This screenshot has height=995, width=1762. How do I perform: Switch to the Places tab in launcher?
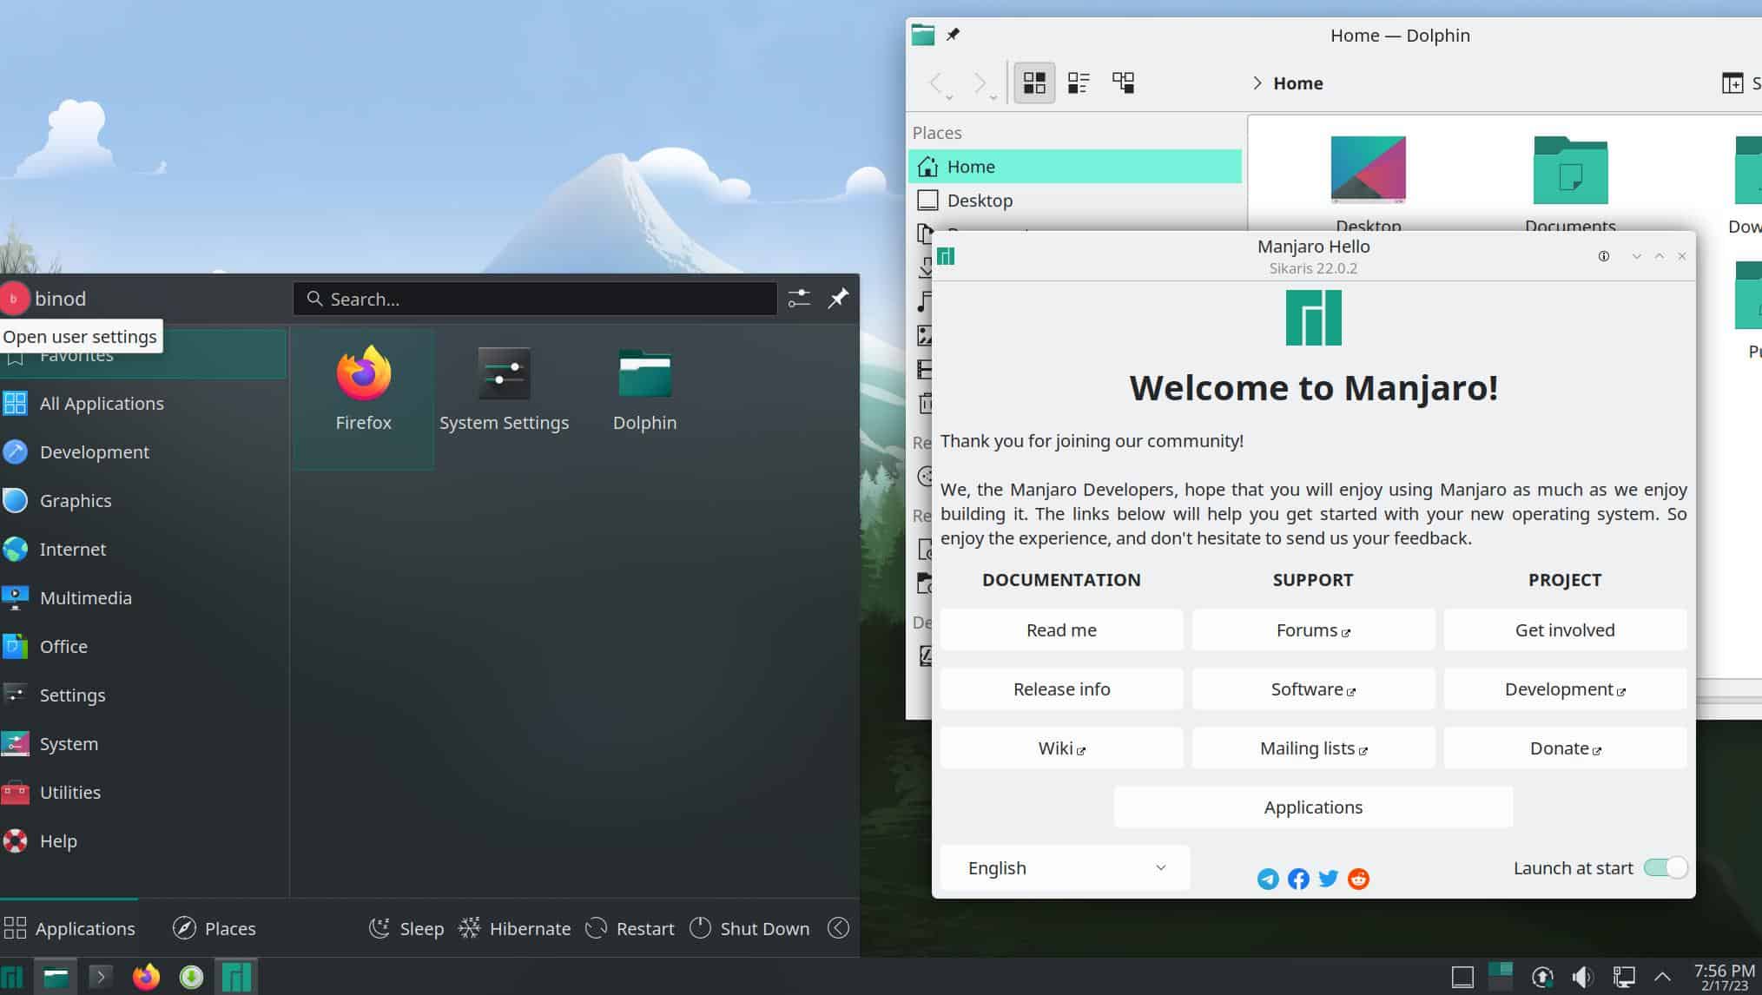pos(214,928)
